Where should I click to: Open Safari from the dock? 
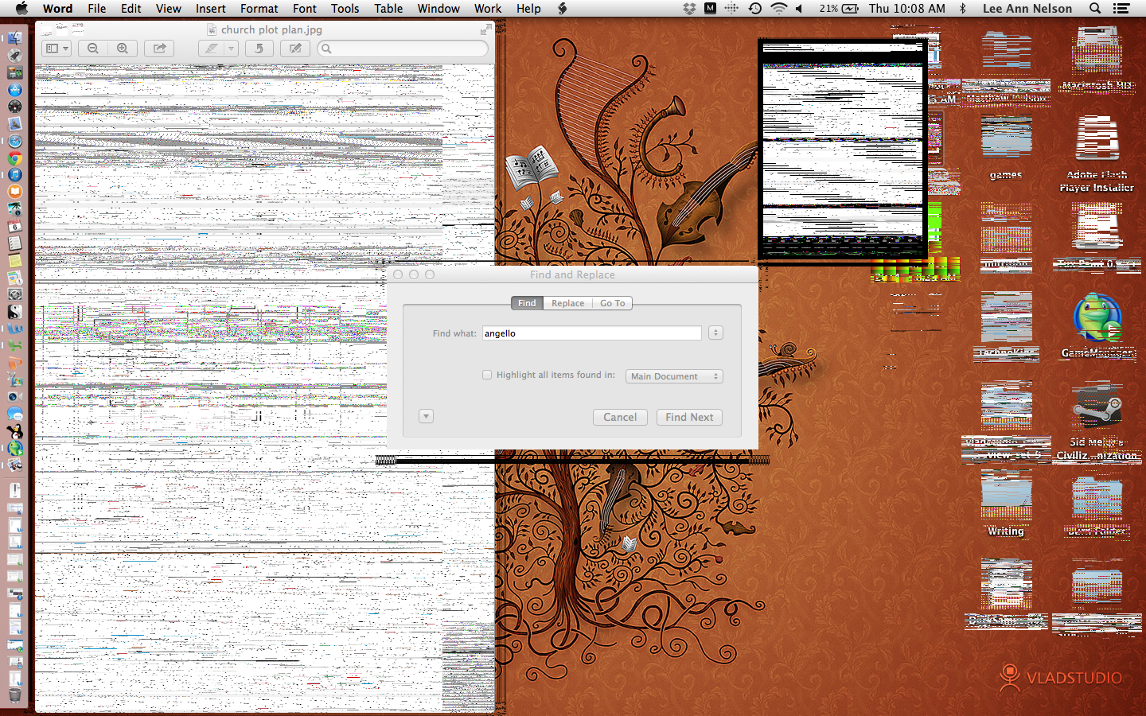(x=14, y=141)
